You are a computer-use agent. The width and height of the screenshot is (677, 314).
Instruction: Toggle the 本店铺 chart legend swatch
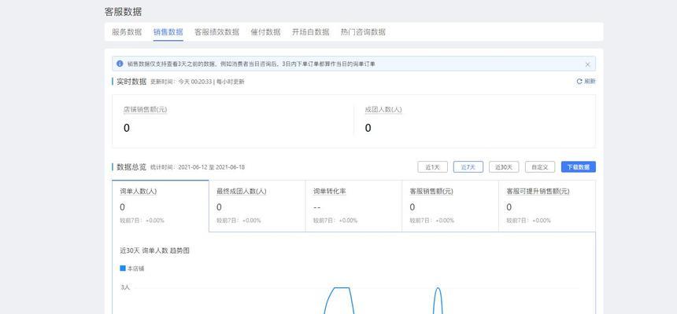pyautogui.click(x=123, y=268)
